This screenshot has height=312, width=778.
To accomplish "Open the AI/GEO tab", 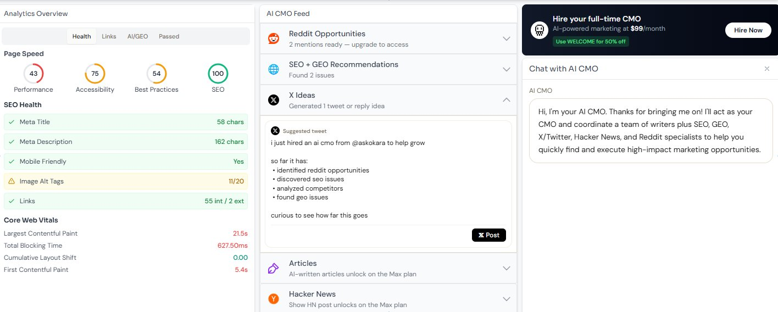I will coord(137,36).
